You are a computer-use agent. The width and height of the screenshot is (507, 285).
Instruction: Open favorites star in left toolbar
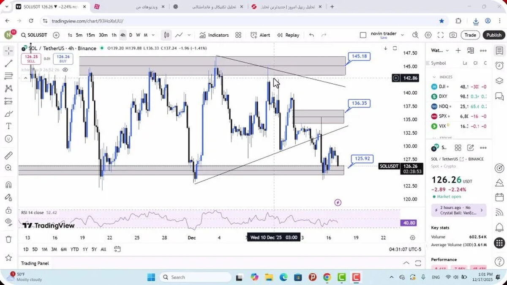click(8, 258)
